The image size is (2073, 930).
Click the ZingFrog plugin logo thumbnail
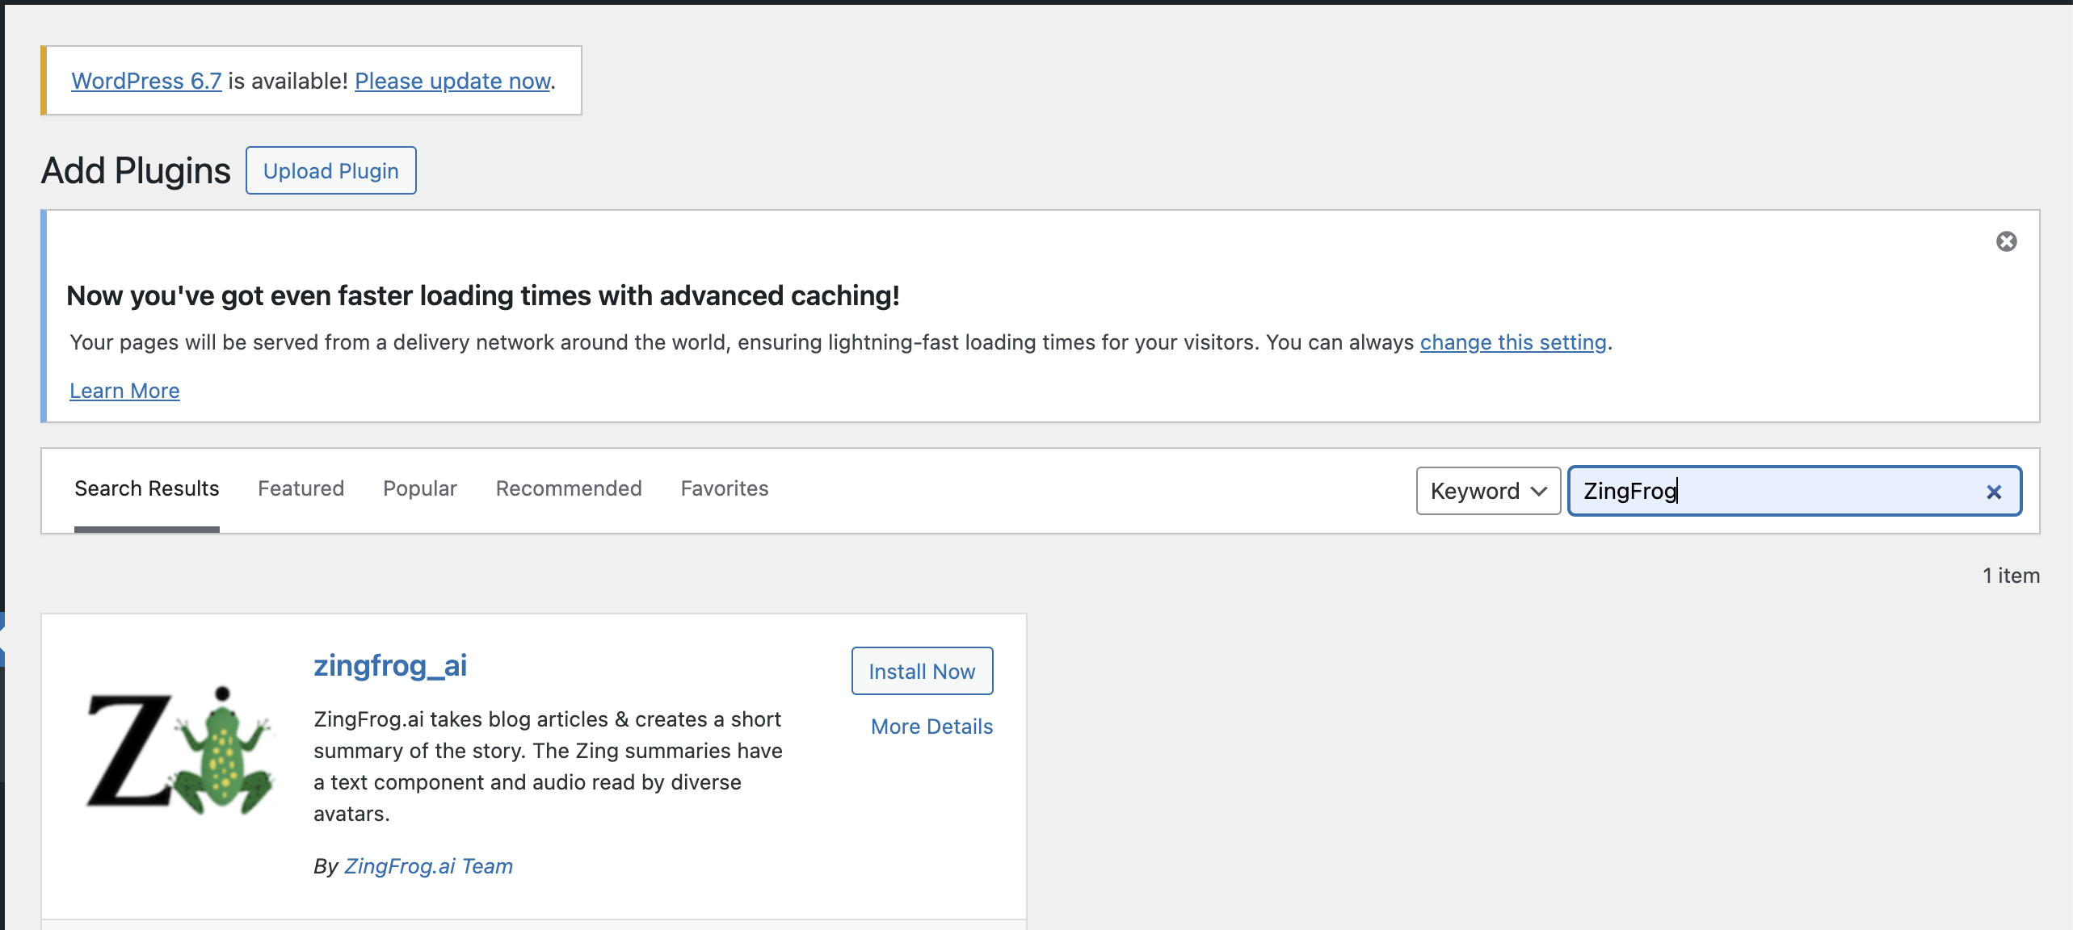coord(179,751)
